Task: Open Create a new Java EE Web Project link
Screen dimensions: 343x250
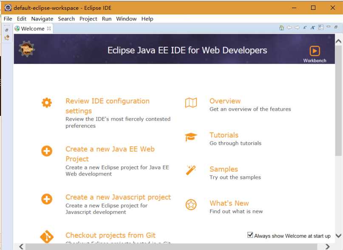Action: tap(110, 154)
